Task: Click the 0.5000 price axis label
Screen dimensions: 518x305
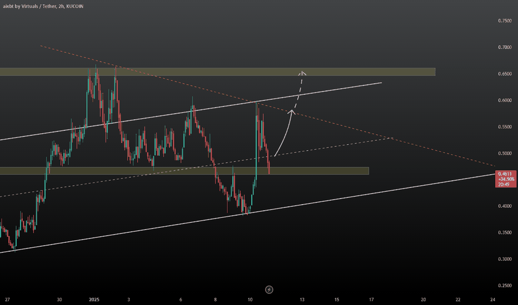Action: (505, 153)
